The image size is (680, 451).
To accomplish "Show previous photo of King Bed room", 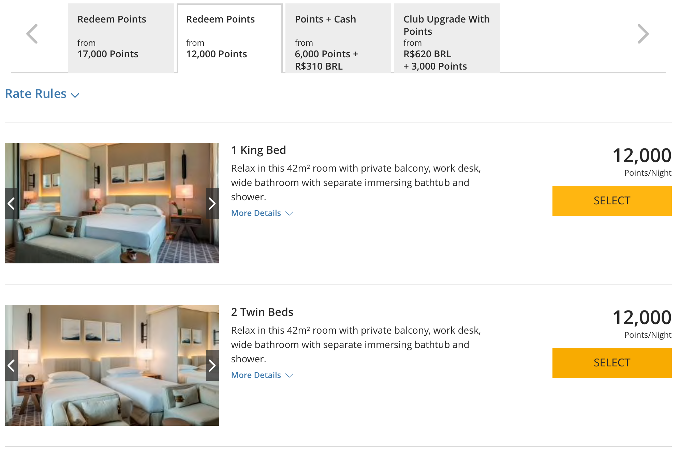I will 11,203.
